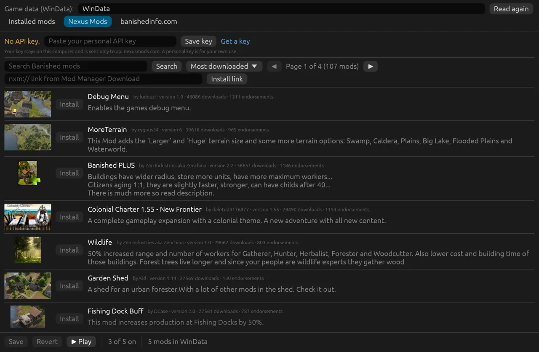The width and height of the screenshot is (539, 352).
Task: Follow the Get a key link
Action: click(x=235, y=41)
